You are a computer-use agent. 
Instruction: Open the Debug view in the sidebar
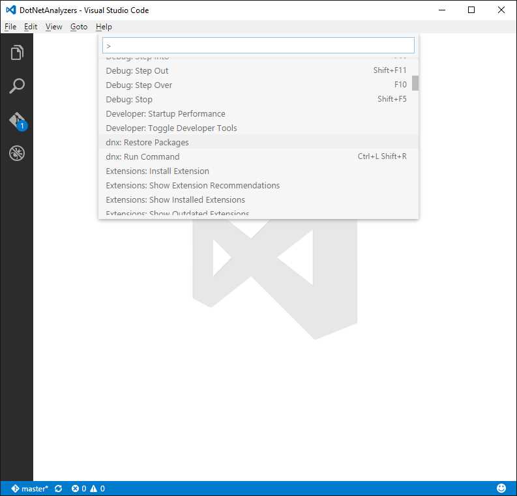click(x=17, y=153)
